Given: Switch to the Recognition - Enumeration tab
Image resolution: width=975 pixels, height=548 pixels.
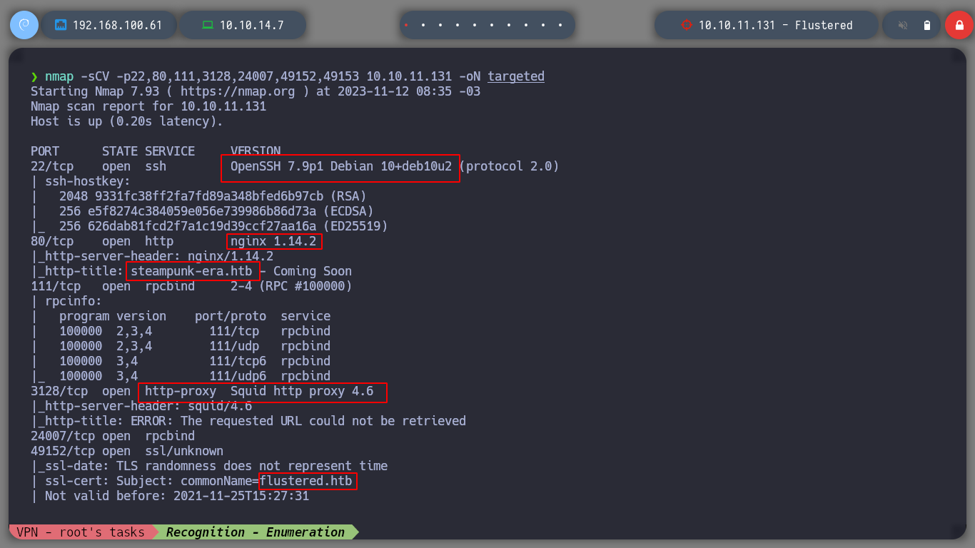Looking at the screenshot, I should [x=256, y=532].
